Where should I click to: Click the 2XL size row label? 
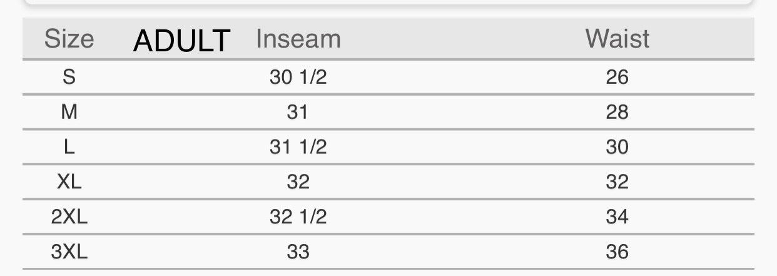click(x=69, y=217)
